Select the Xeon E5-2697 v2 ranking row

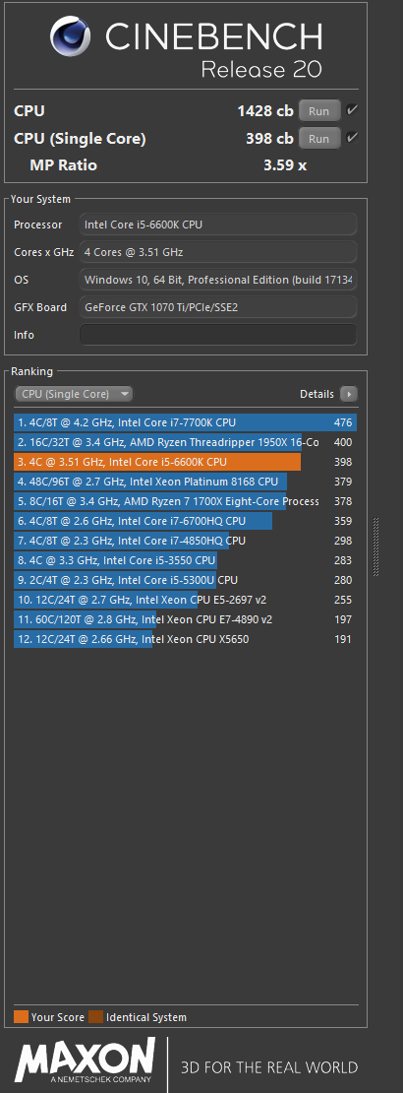(x=185, y=600)
